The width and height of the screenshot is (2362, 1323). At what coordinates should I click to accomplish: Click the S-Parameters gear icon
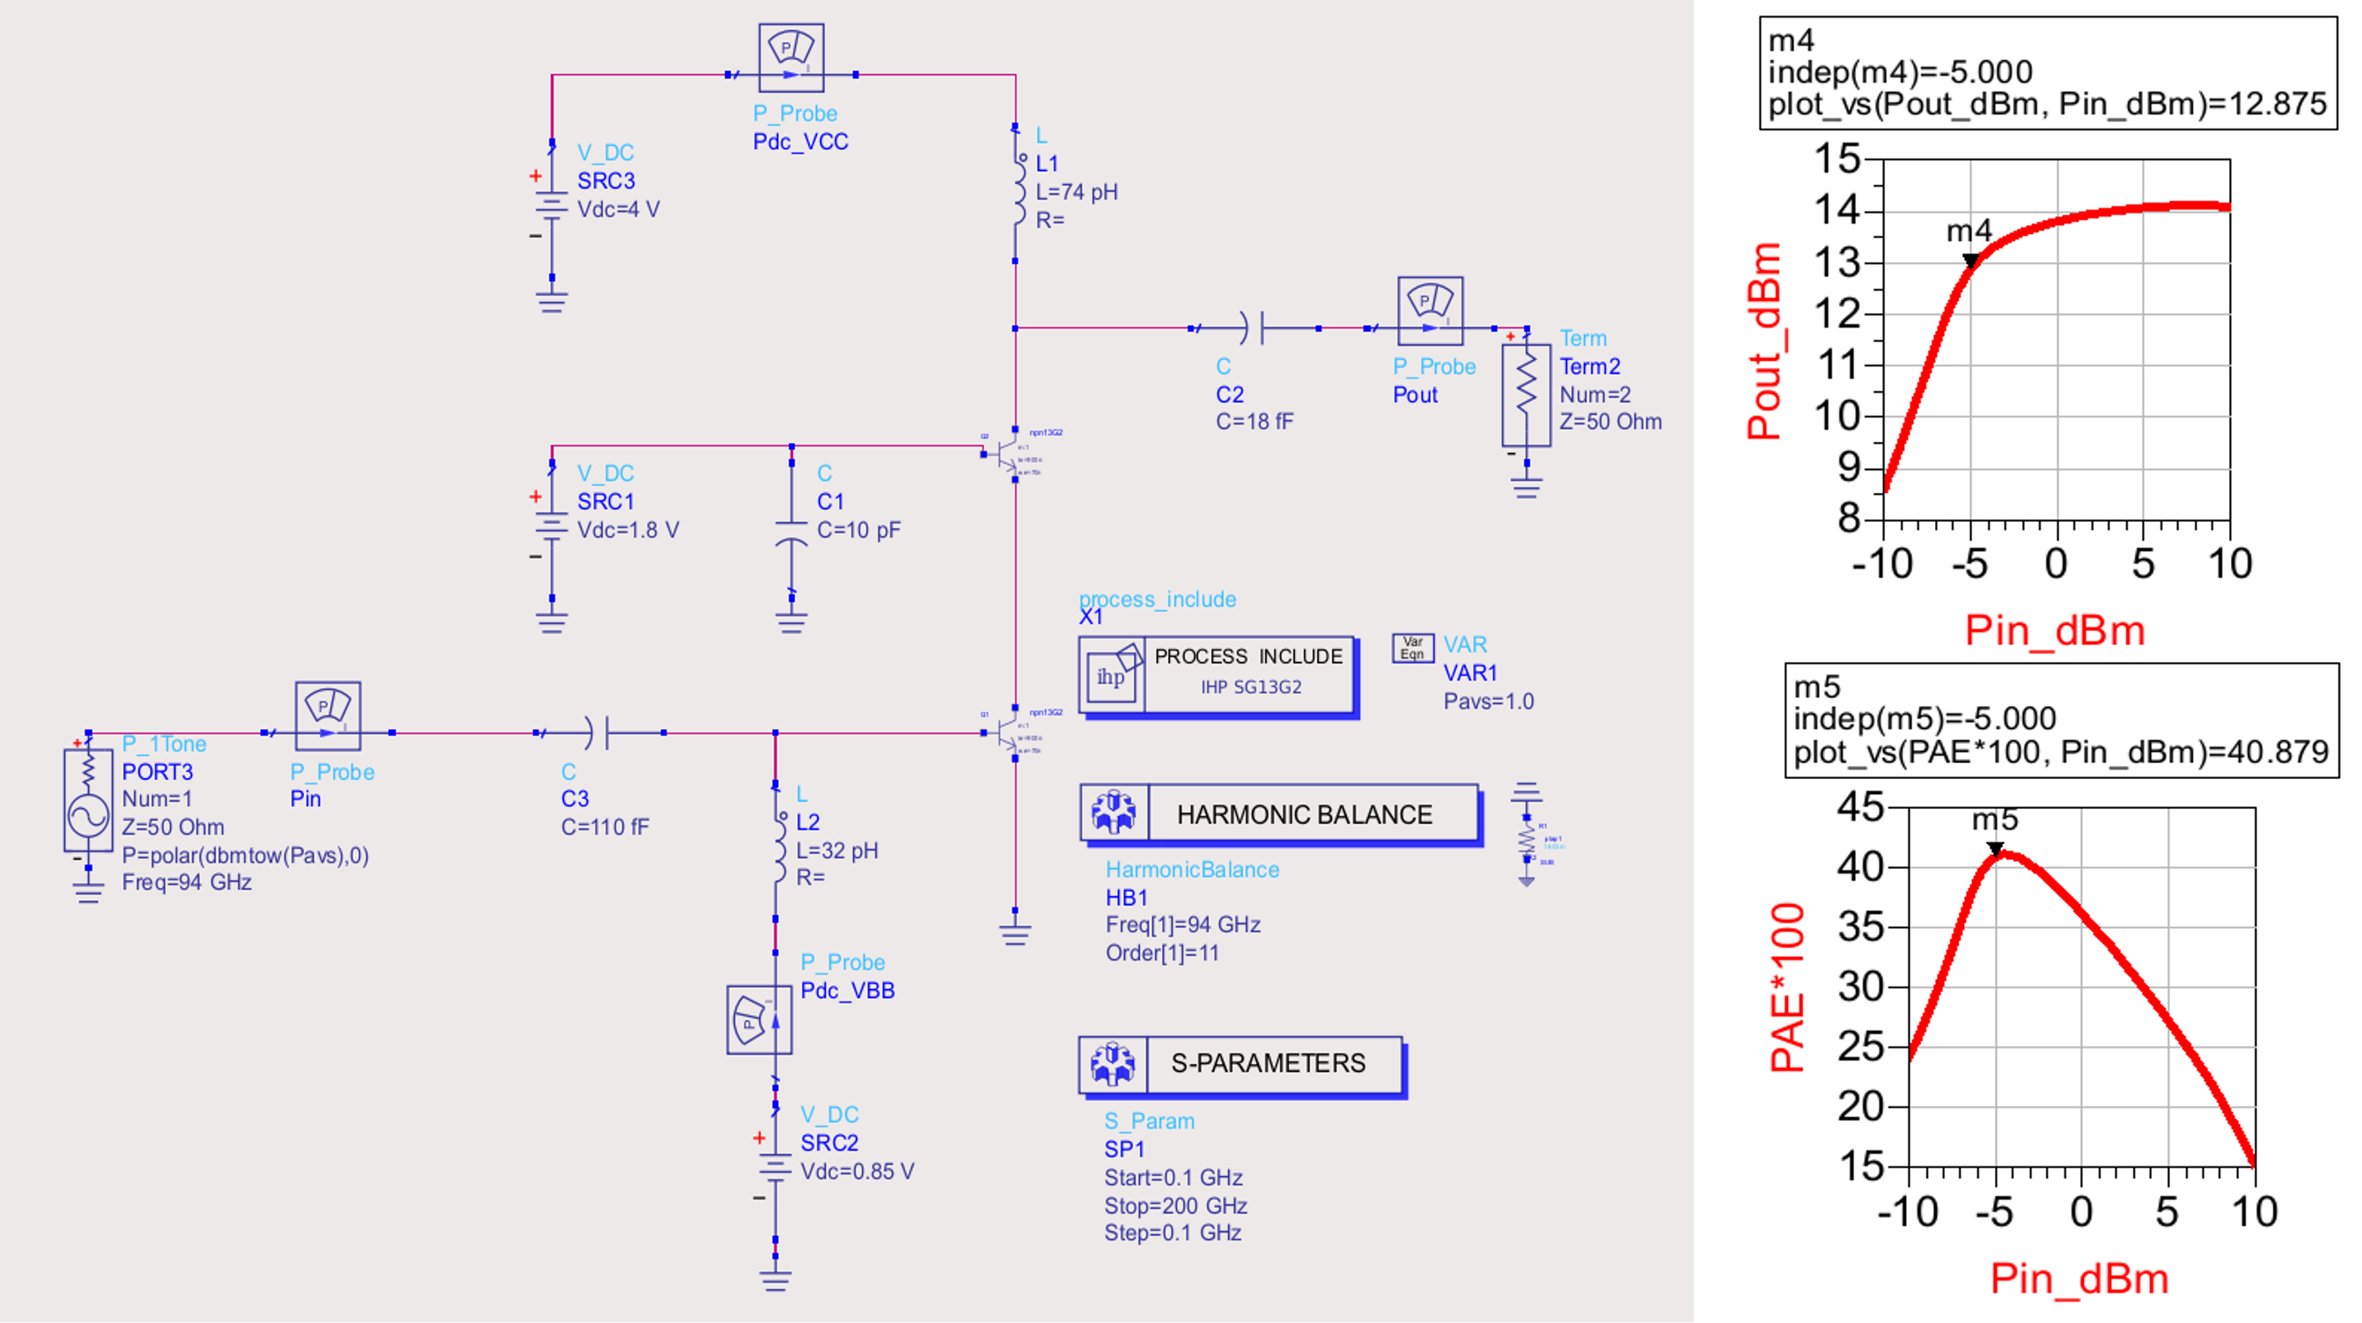(1113, 1063)
